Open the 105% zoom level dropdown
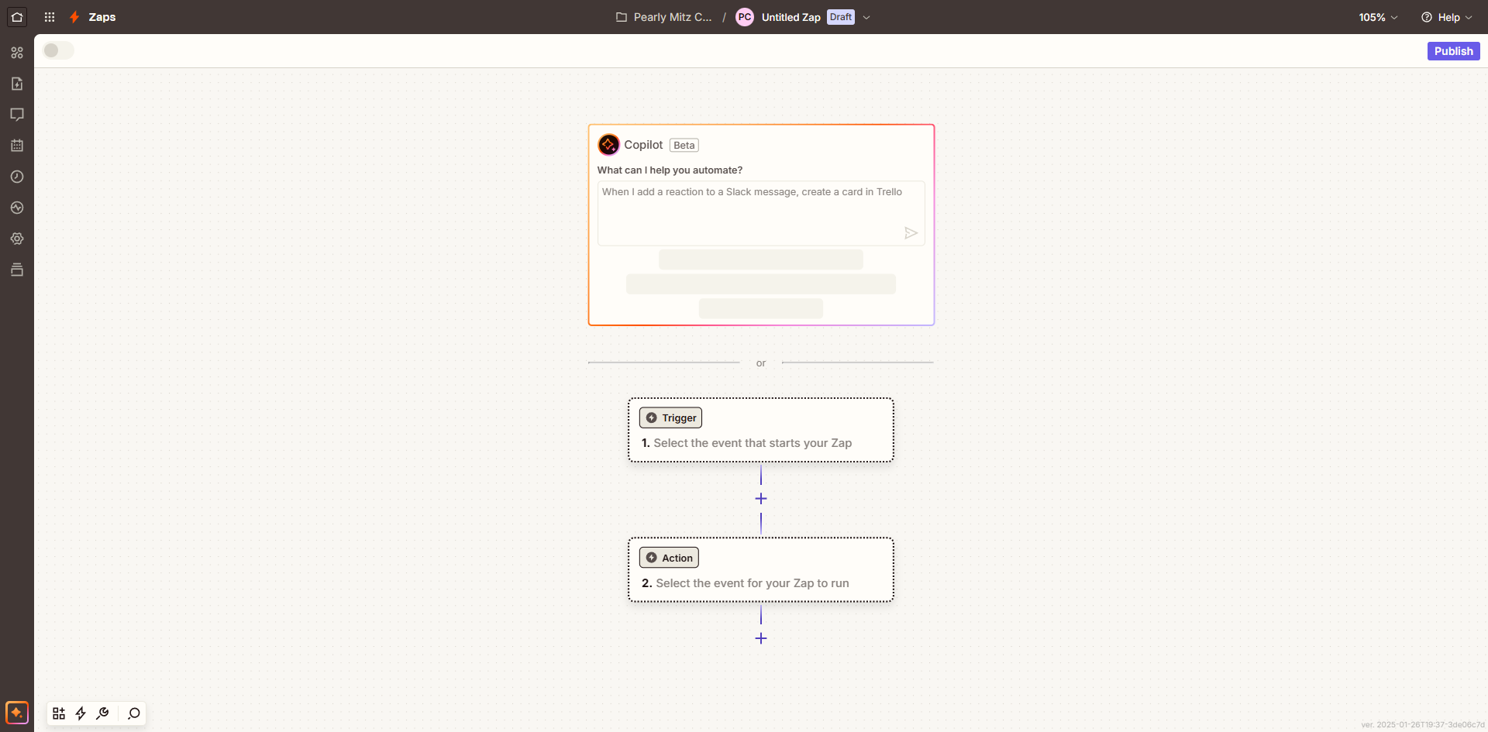 [x=1378, y=17]
